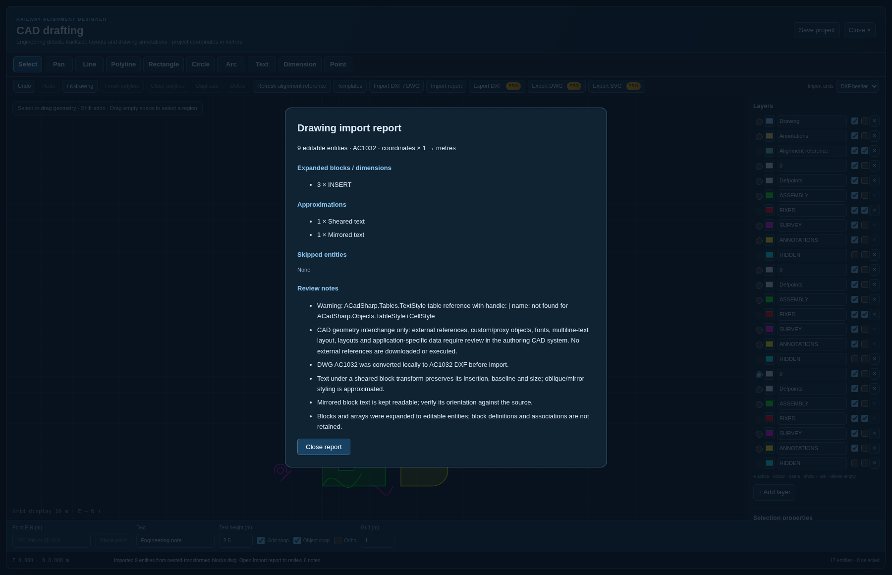This screenshot has width=892, height=575.
Task: Click Export DWG with PRO badge
Action: (557, 86)
